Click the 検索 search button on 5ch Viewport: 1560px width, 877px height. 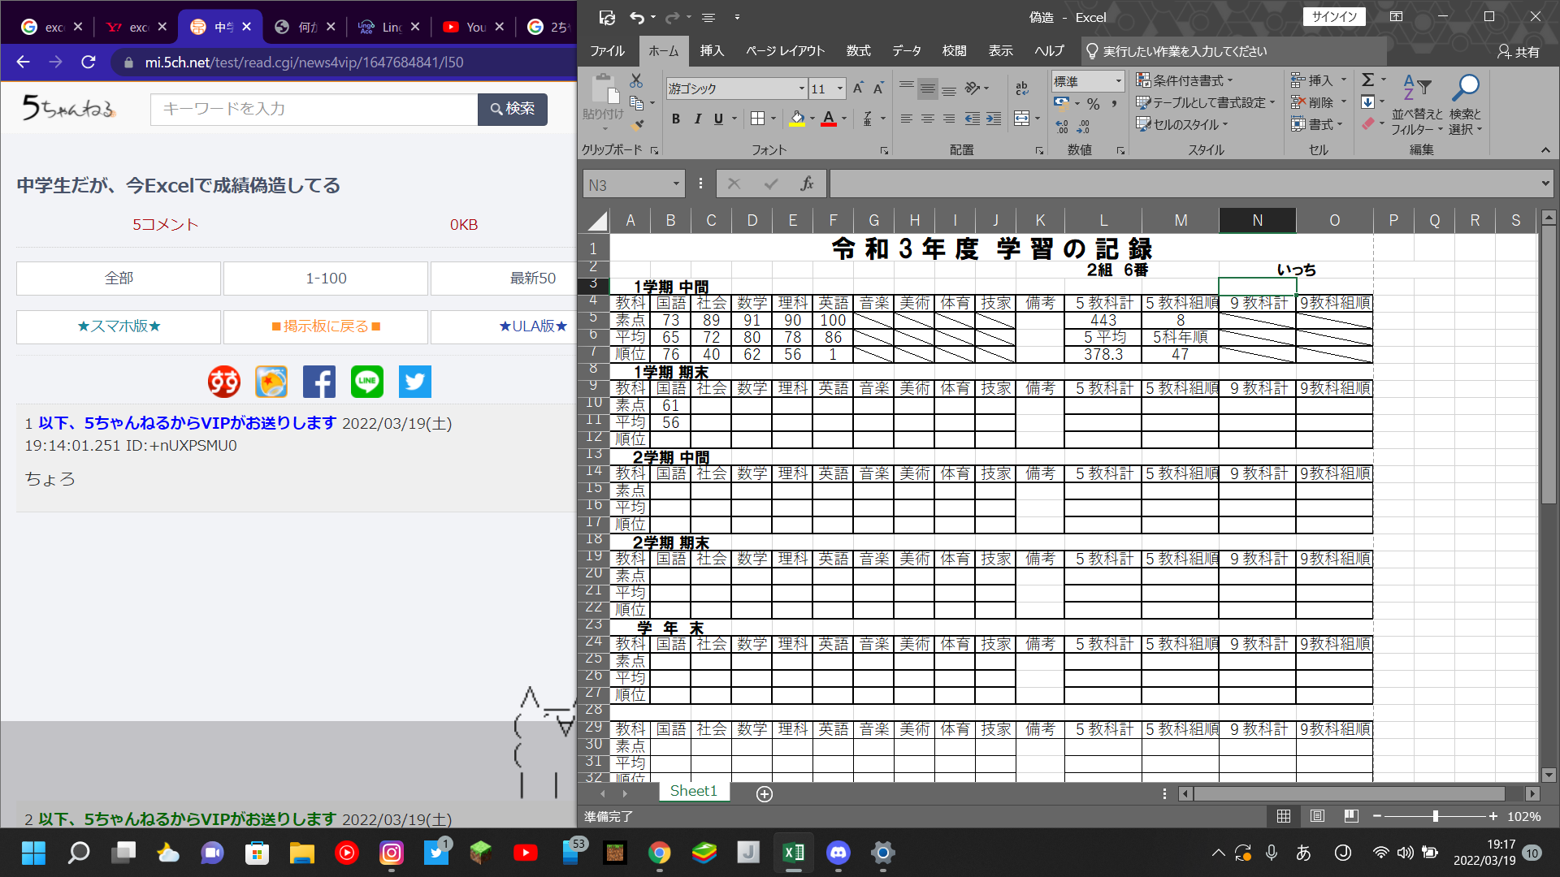tap(512, 109)
